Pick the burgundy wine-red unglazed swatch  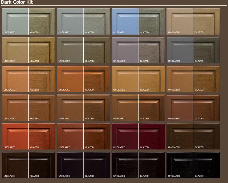point(125,136)
